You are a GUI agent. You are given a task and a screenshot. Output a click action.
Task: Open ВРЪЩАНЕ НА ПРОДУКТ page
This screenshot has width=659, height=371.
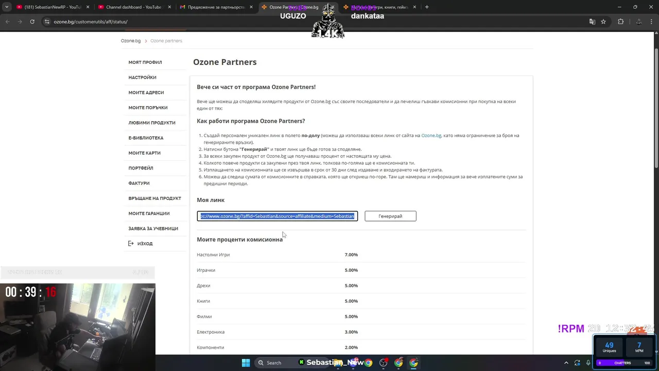[x=155, y=198]
